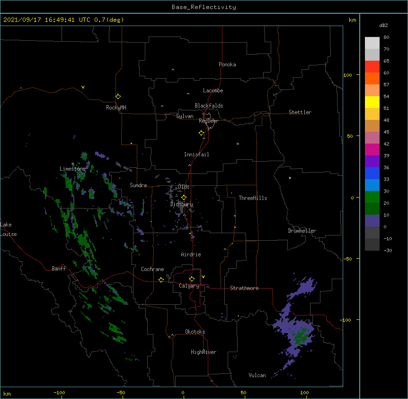Click the HighRiver town label
Viewport: 408px width, 399px height.
click(x=204, y=352)
